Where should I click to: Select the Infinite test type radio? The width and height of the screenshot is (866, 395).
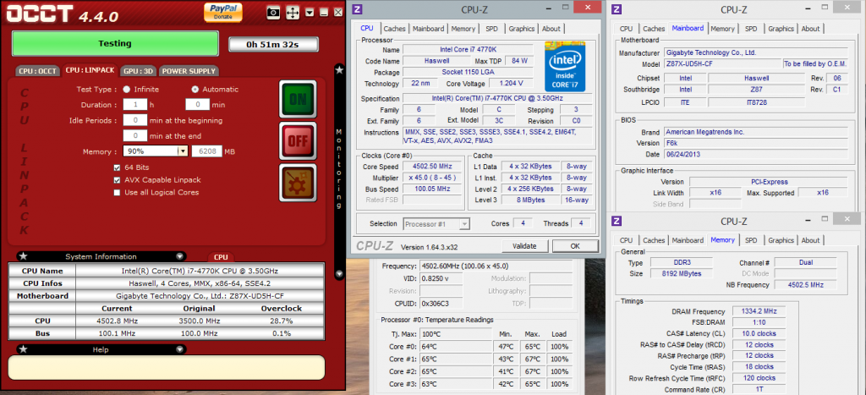pos(127,89)
